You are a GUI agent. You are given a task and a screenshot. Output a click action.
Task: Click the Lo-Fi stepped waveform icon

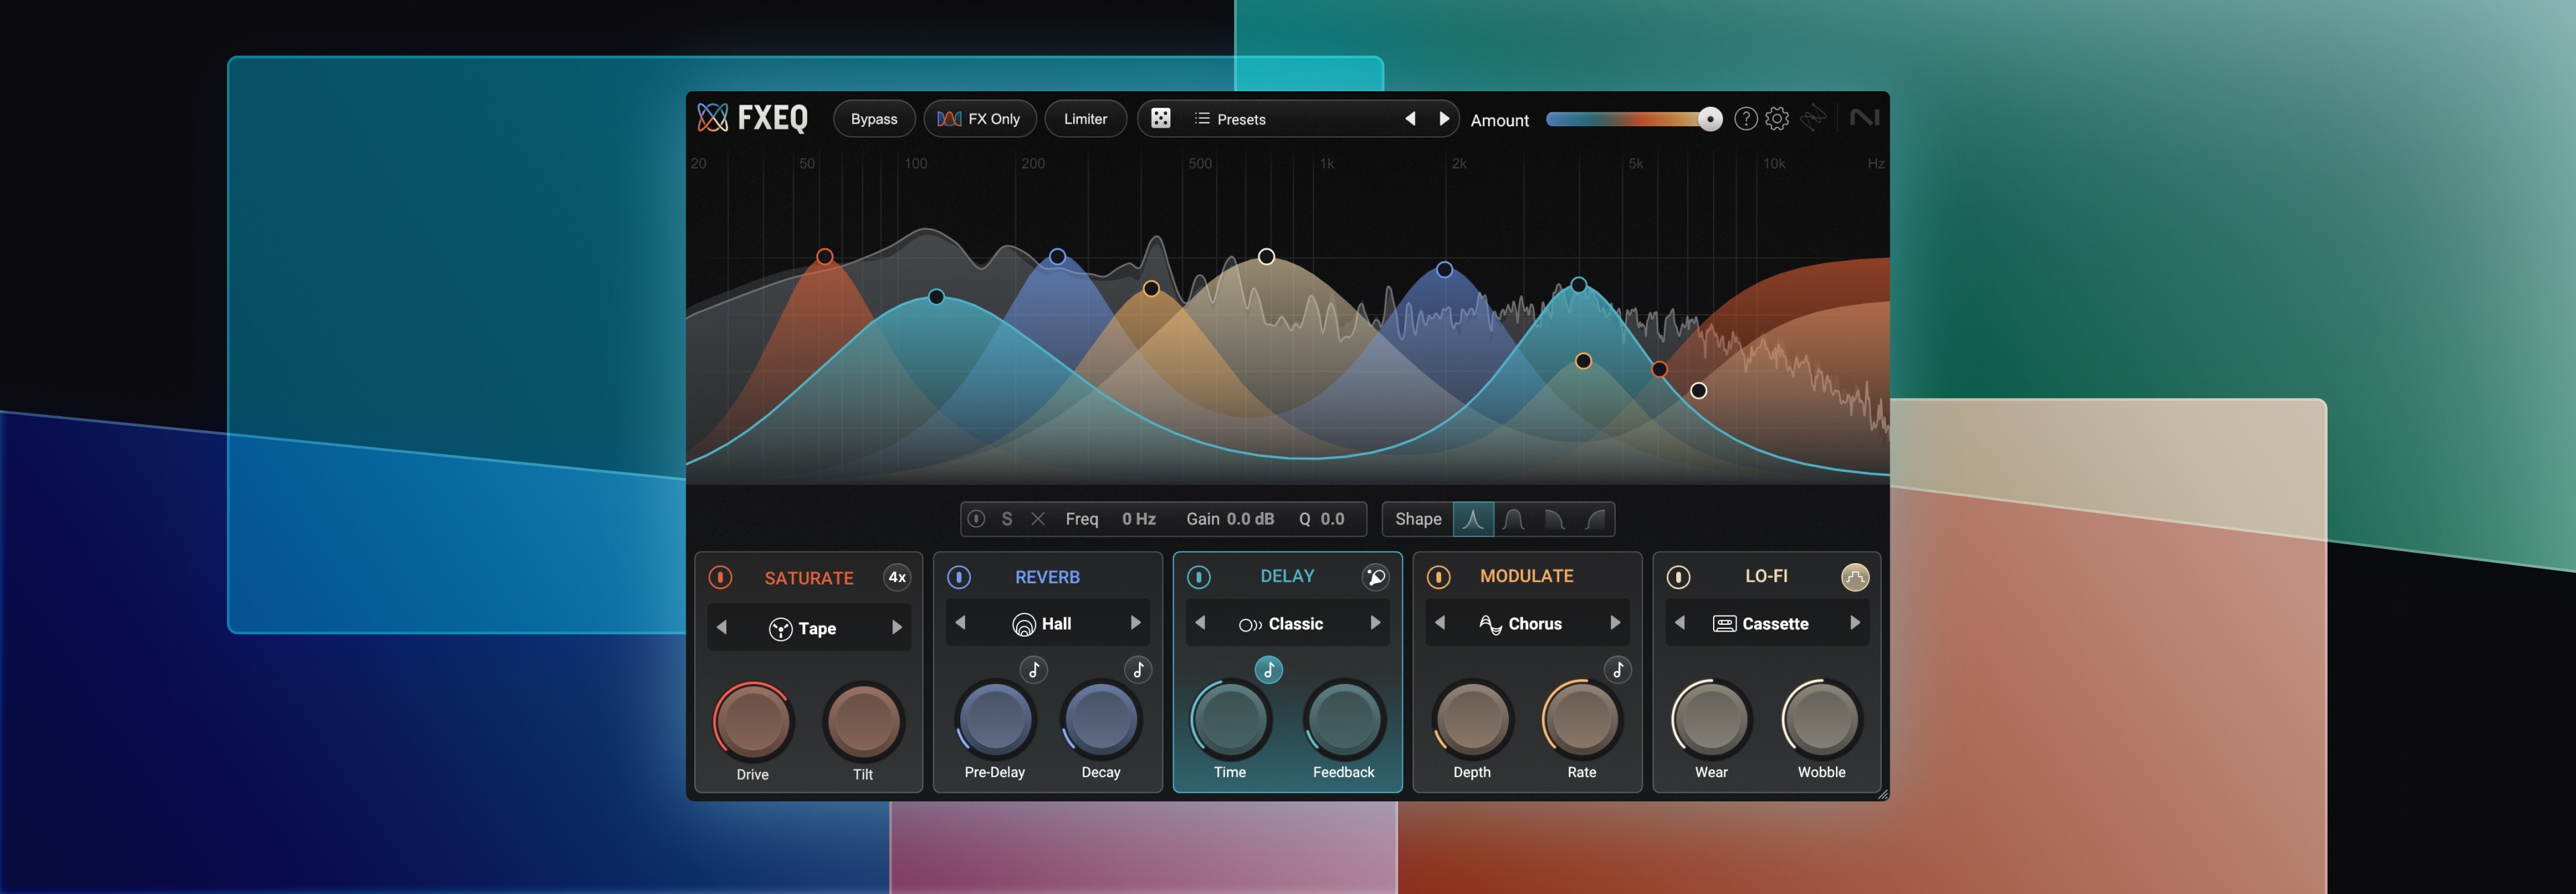point(1855,577)
